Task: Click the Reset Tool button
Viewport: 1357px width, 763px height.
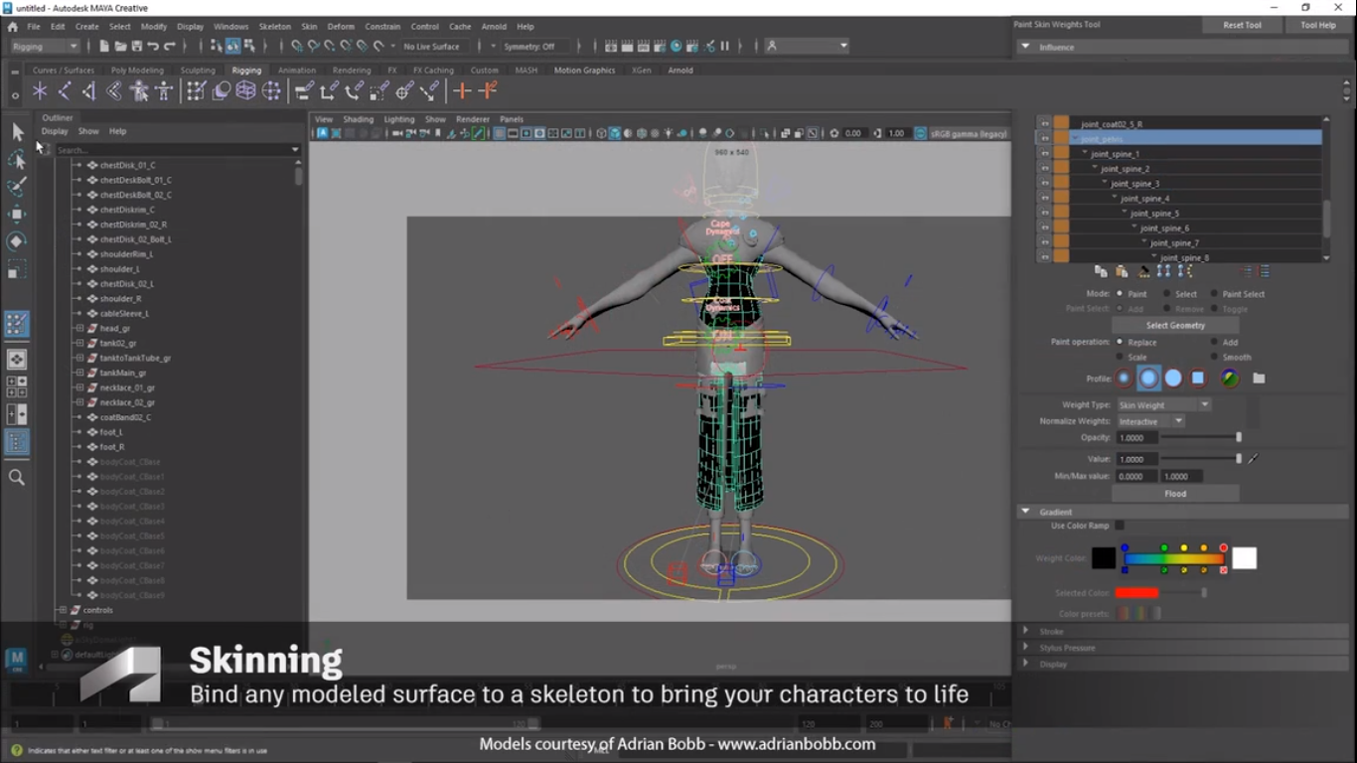Action: pyautogui.click(x=1242, y=25)
